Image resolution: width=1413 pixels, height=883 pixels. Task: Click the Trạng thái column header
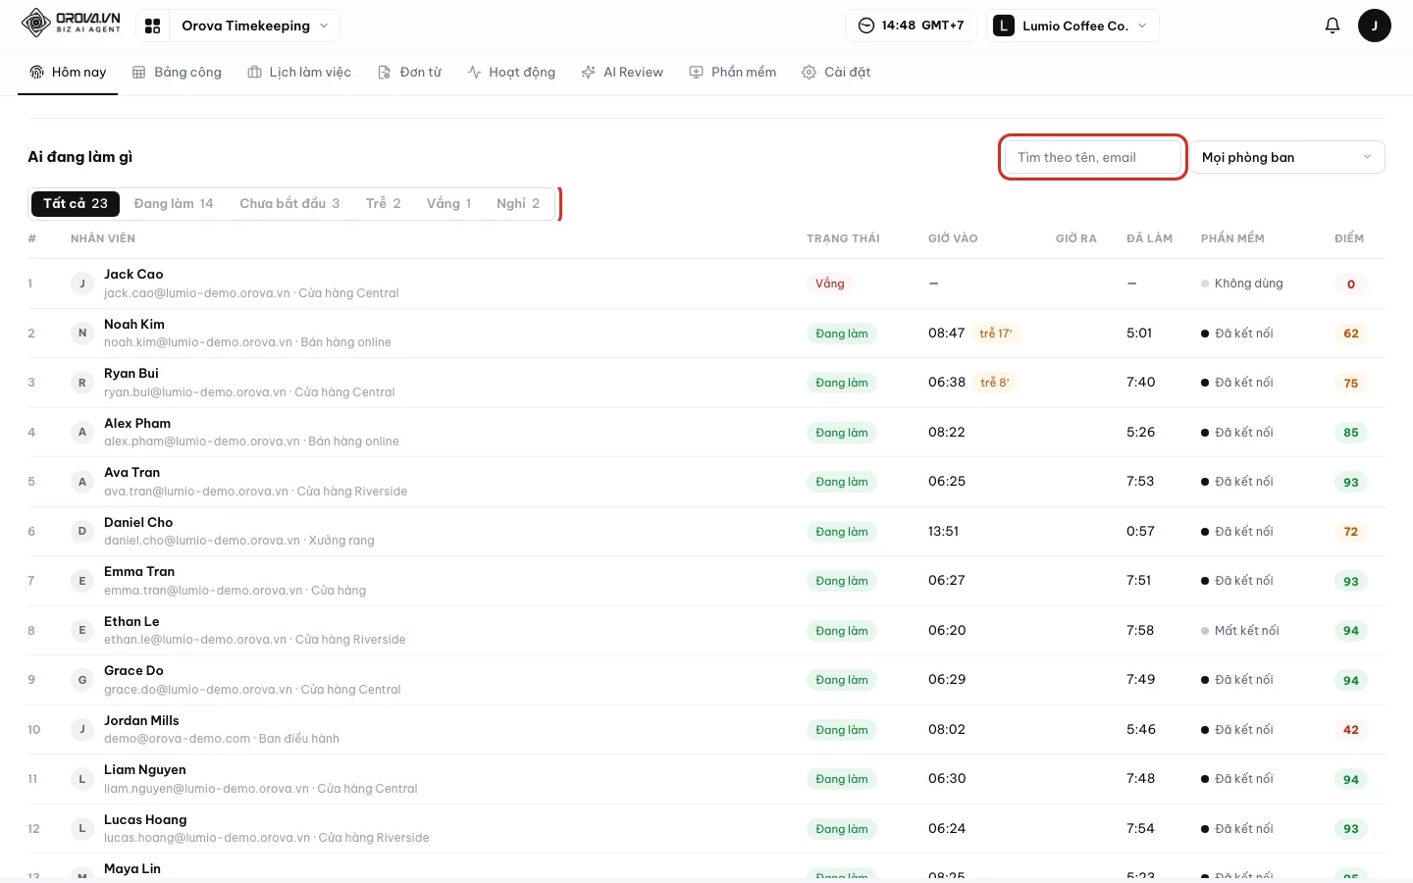(843, 238)
